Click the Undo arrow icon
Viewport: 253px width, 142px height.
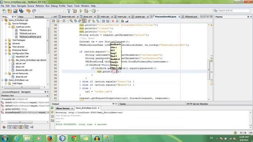(x=28, y=11)
